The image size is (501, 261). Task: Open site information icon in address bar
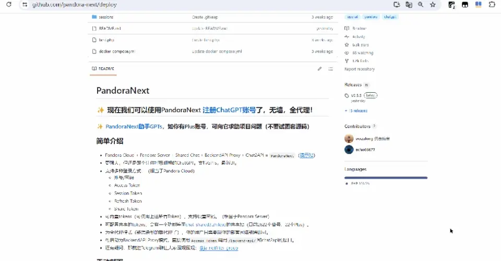pyautogui.click(x=25, y=5)
